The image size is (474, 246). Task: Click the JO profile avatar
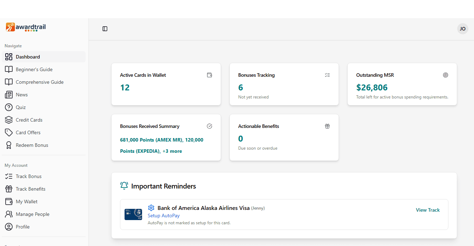462,28
